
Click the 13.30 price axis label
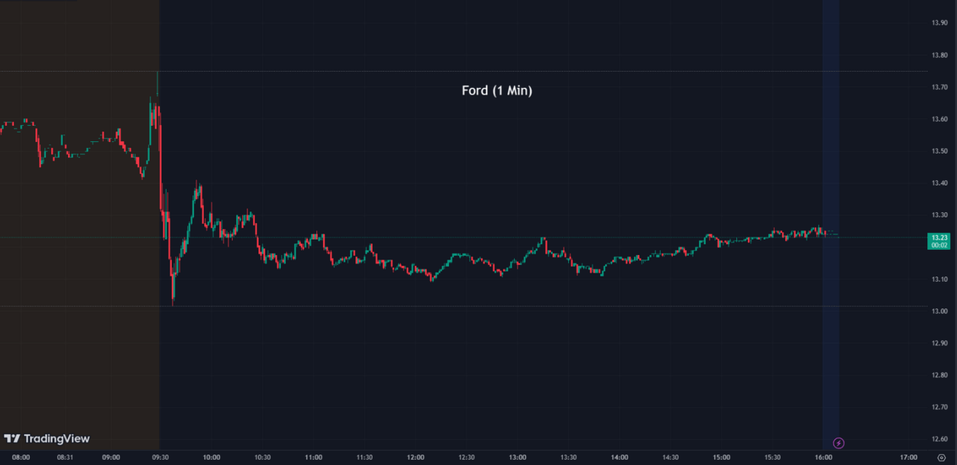point(939,215)
